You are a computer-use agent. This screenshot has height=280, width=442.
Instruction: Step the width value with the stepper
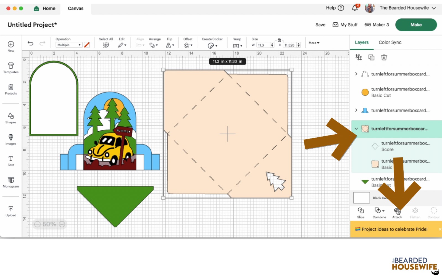pos(272,45)
